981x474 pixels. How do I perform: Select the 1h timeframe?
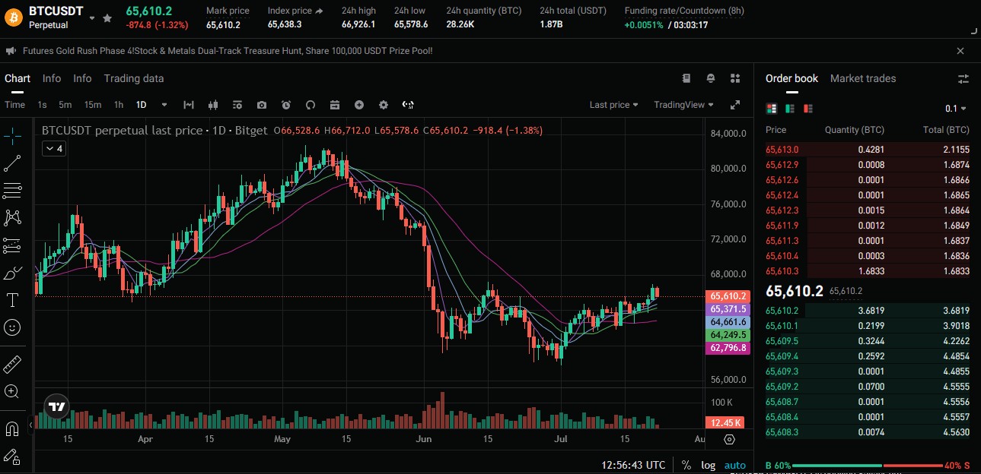click(119, 105)
